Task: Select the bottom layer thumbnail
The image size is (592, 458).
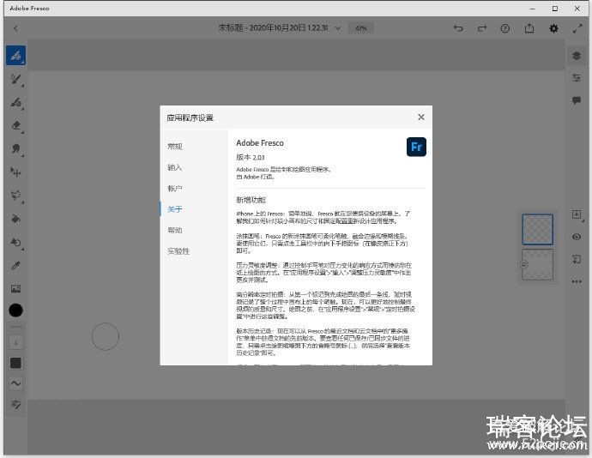Action: pos(538,264)
